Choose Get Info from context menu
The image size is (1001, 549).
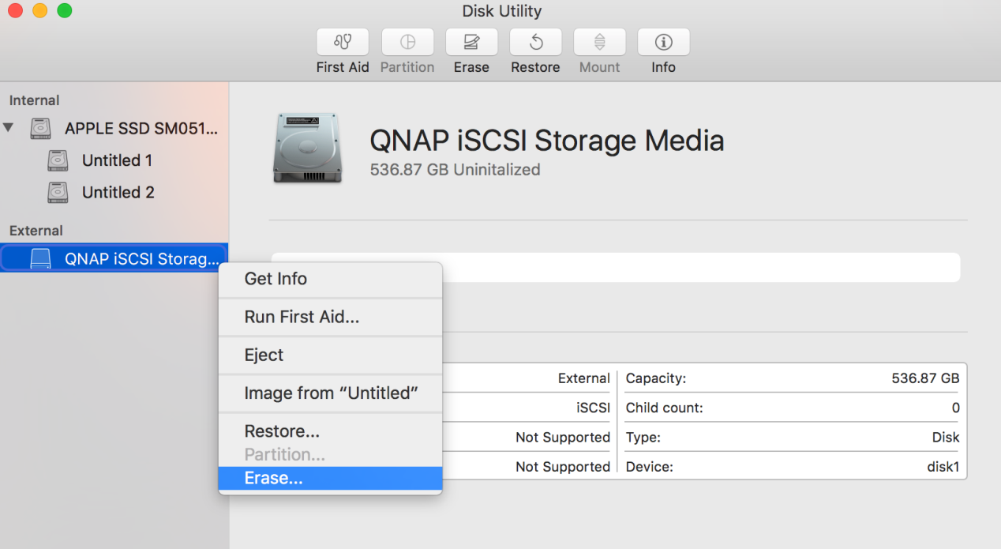click(x=276, y=279)
